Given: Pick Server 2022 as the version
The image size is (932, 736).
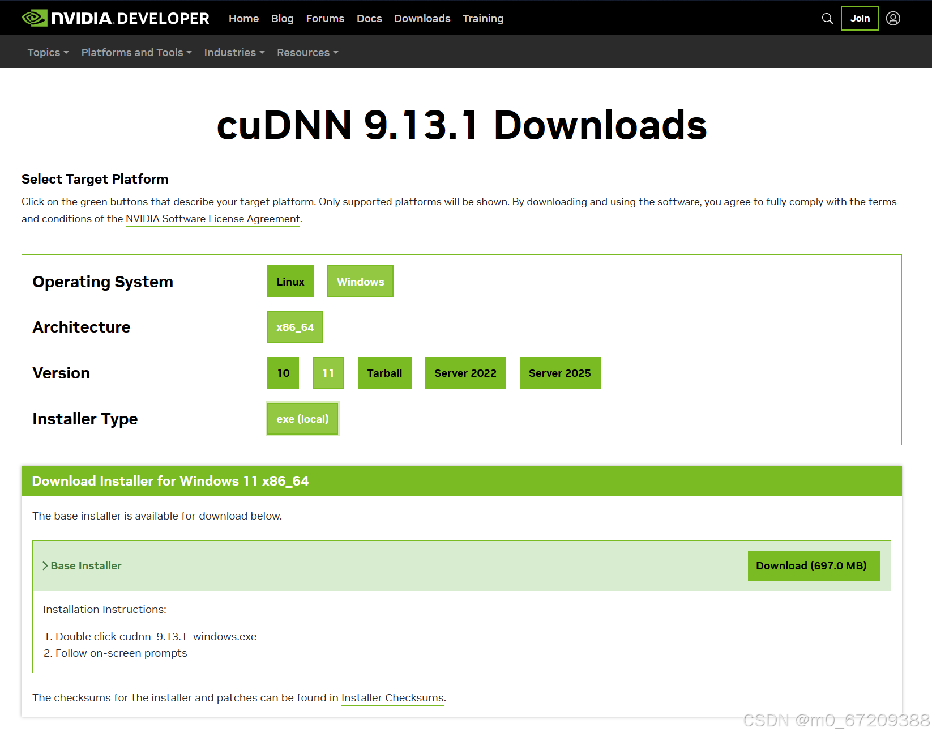Looking at the screenshot, I should [x=465, y=373].
